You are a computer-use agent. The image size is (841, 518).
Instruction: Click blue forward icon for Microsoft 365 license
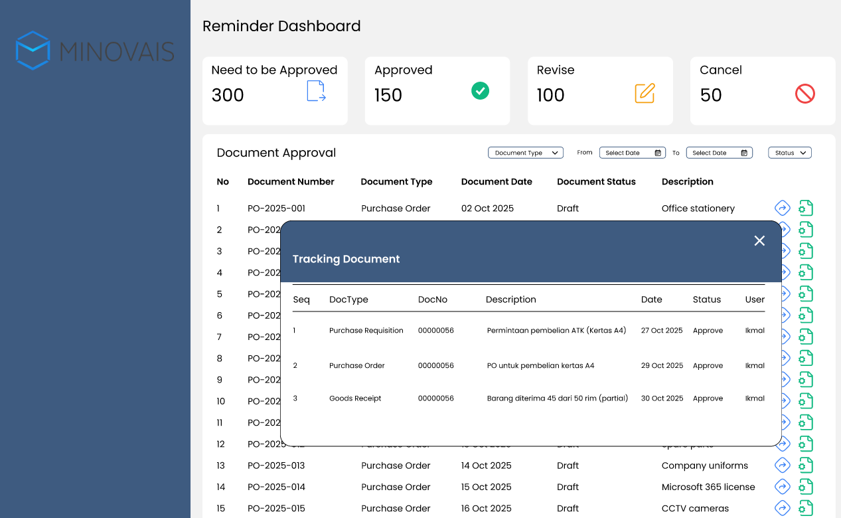click(783, 487)
